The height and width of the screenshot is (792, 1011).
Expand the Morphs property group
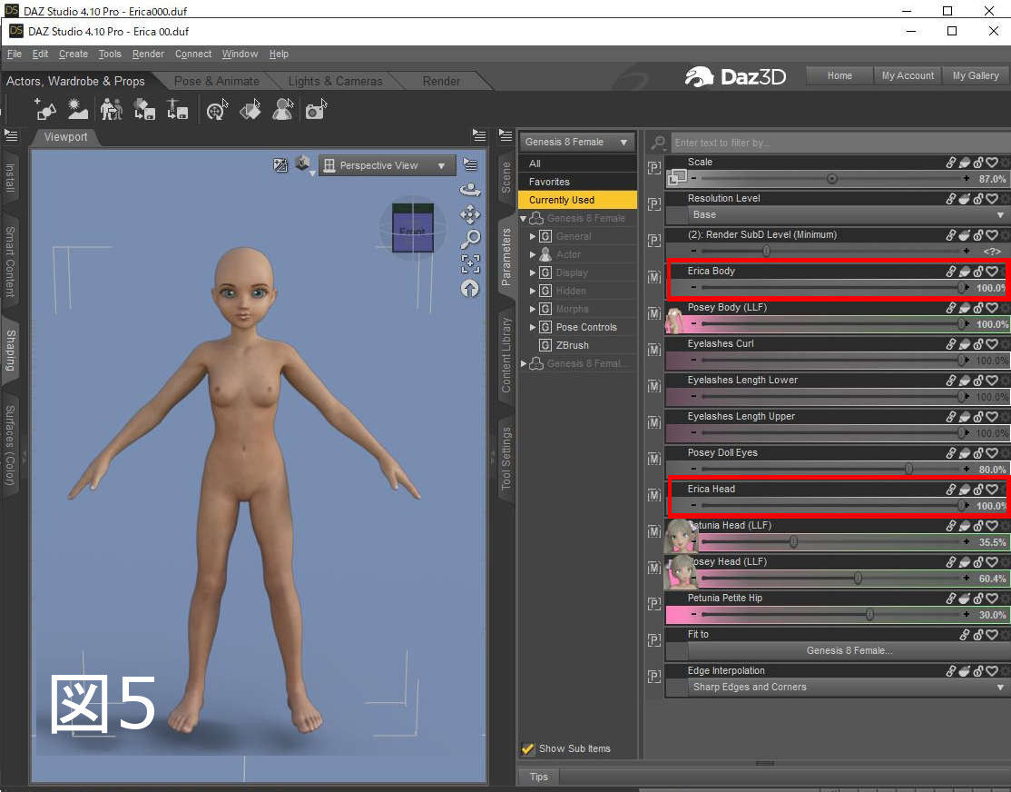pyautogui.click(x=533, y=309)
